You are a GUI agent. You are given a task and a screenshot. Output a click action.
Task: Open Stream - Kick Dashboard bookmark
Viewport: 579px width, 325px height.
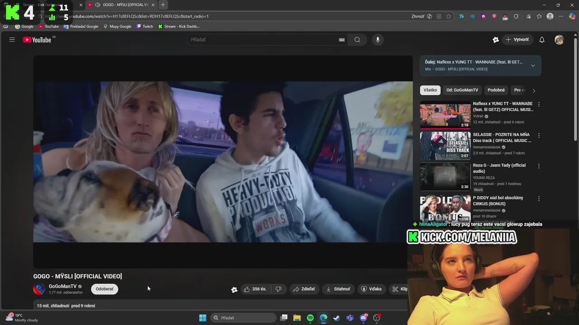click(x=178, y=27)
